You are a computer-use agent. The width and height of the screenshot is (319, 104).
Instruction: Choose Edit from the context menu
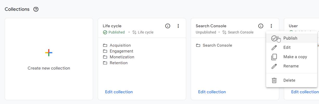[292, 48]
